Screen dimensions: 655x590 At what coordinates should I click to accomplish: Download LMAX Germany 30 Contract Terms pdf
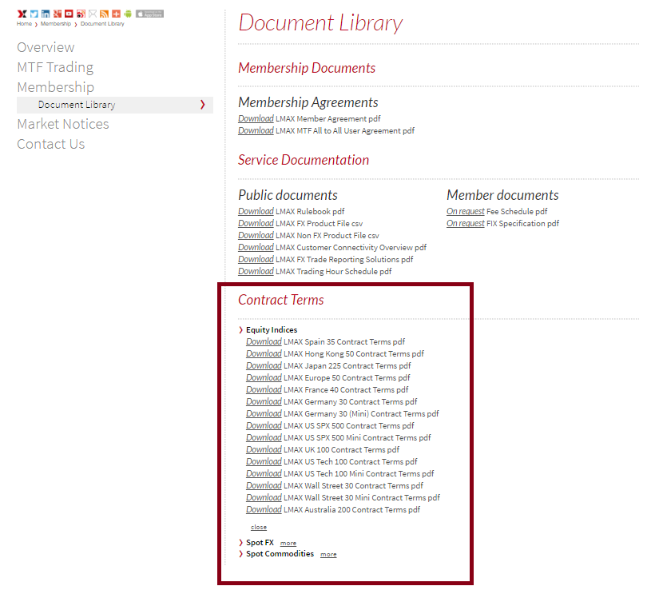(x=264, y=402)
